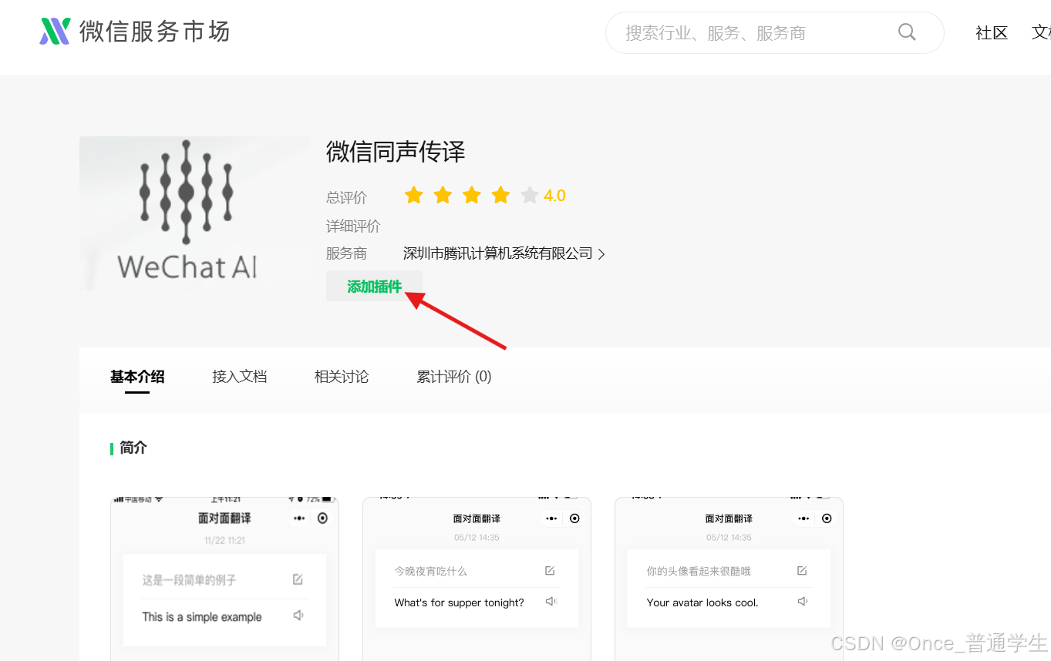Click the search magnifier icon

point(907,32)
